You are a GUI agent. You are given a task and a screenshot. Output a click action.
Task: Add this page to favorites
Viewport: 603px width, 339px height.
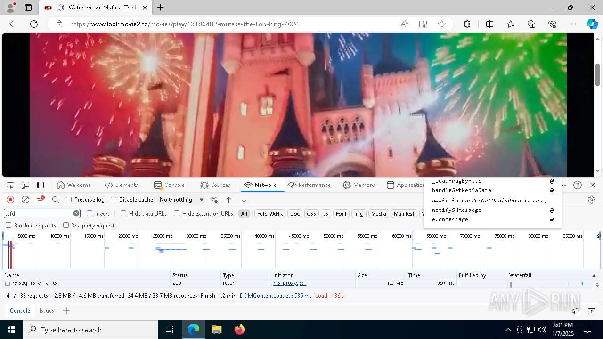click(442, 24)
